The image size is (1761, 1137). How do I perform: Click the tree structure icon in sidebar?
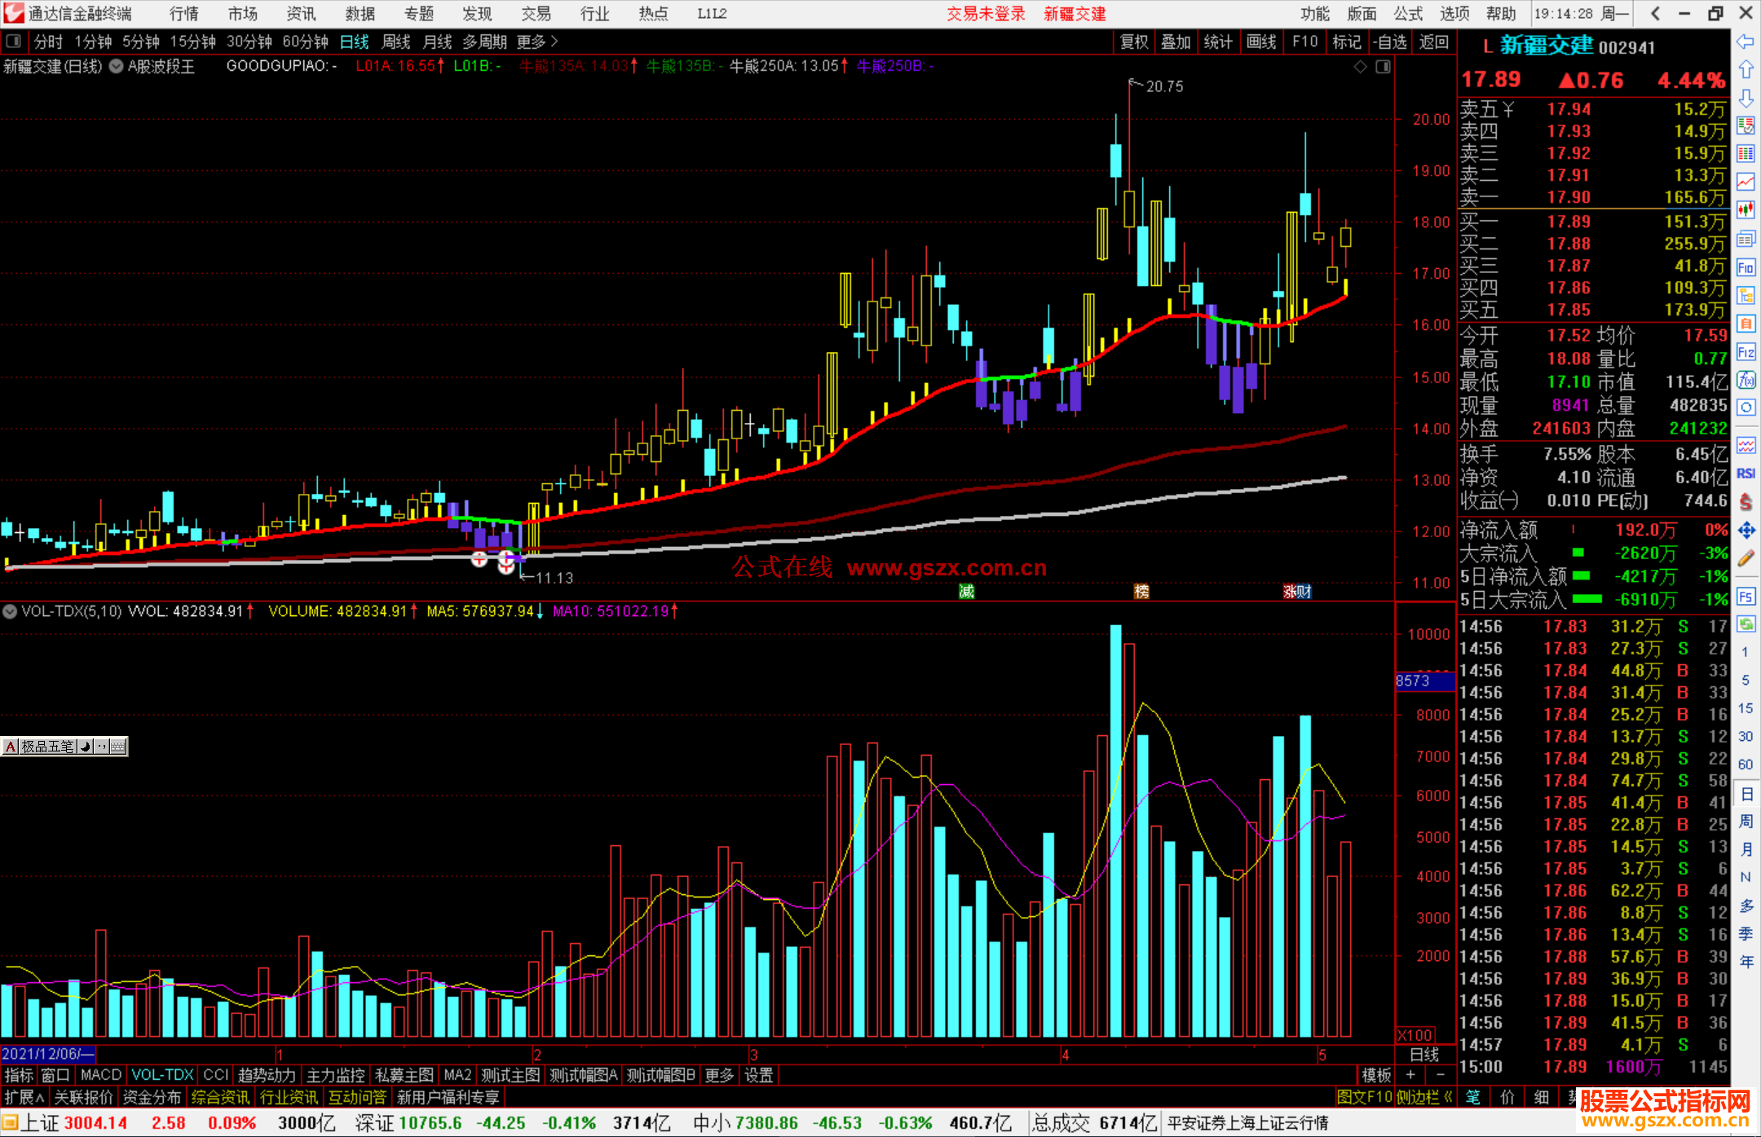click(x=1746, y=295)
